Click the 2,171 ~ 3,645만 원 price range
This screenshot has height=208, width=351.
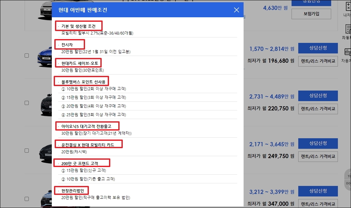[272, 144]
